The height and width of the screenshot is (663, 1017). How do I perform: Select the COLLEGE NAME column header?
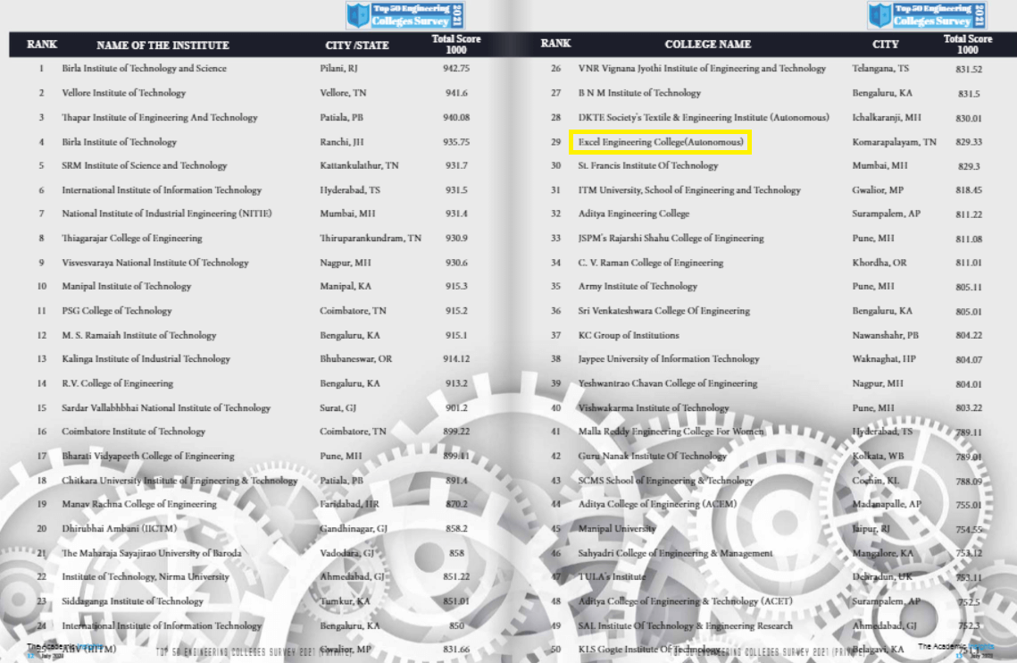tap(708, 44)
